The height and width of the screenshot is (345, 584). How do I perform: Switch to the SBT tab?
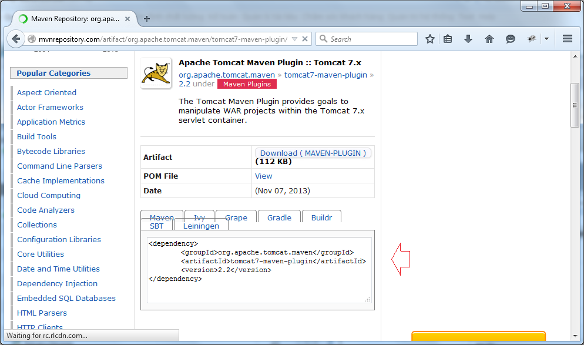[157, 226]
